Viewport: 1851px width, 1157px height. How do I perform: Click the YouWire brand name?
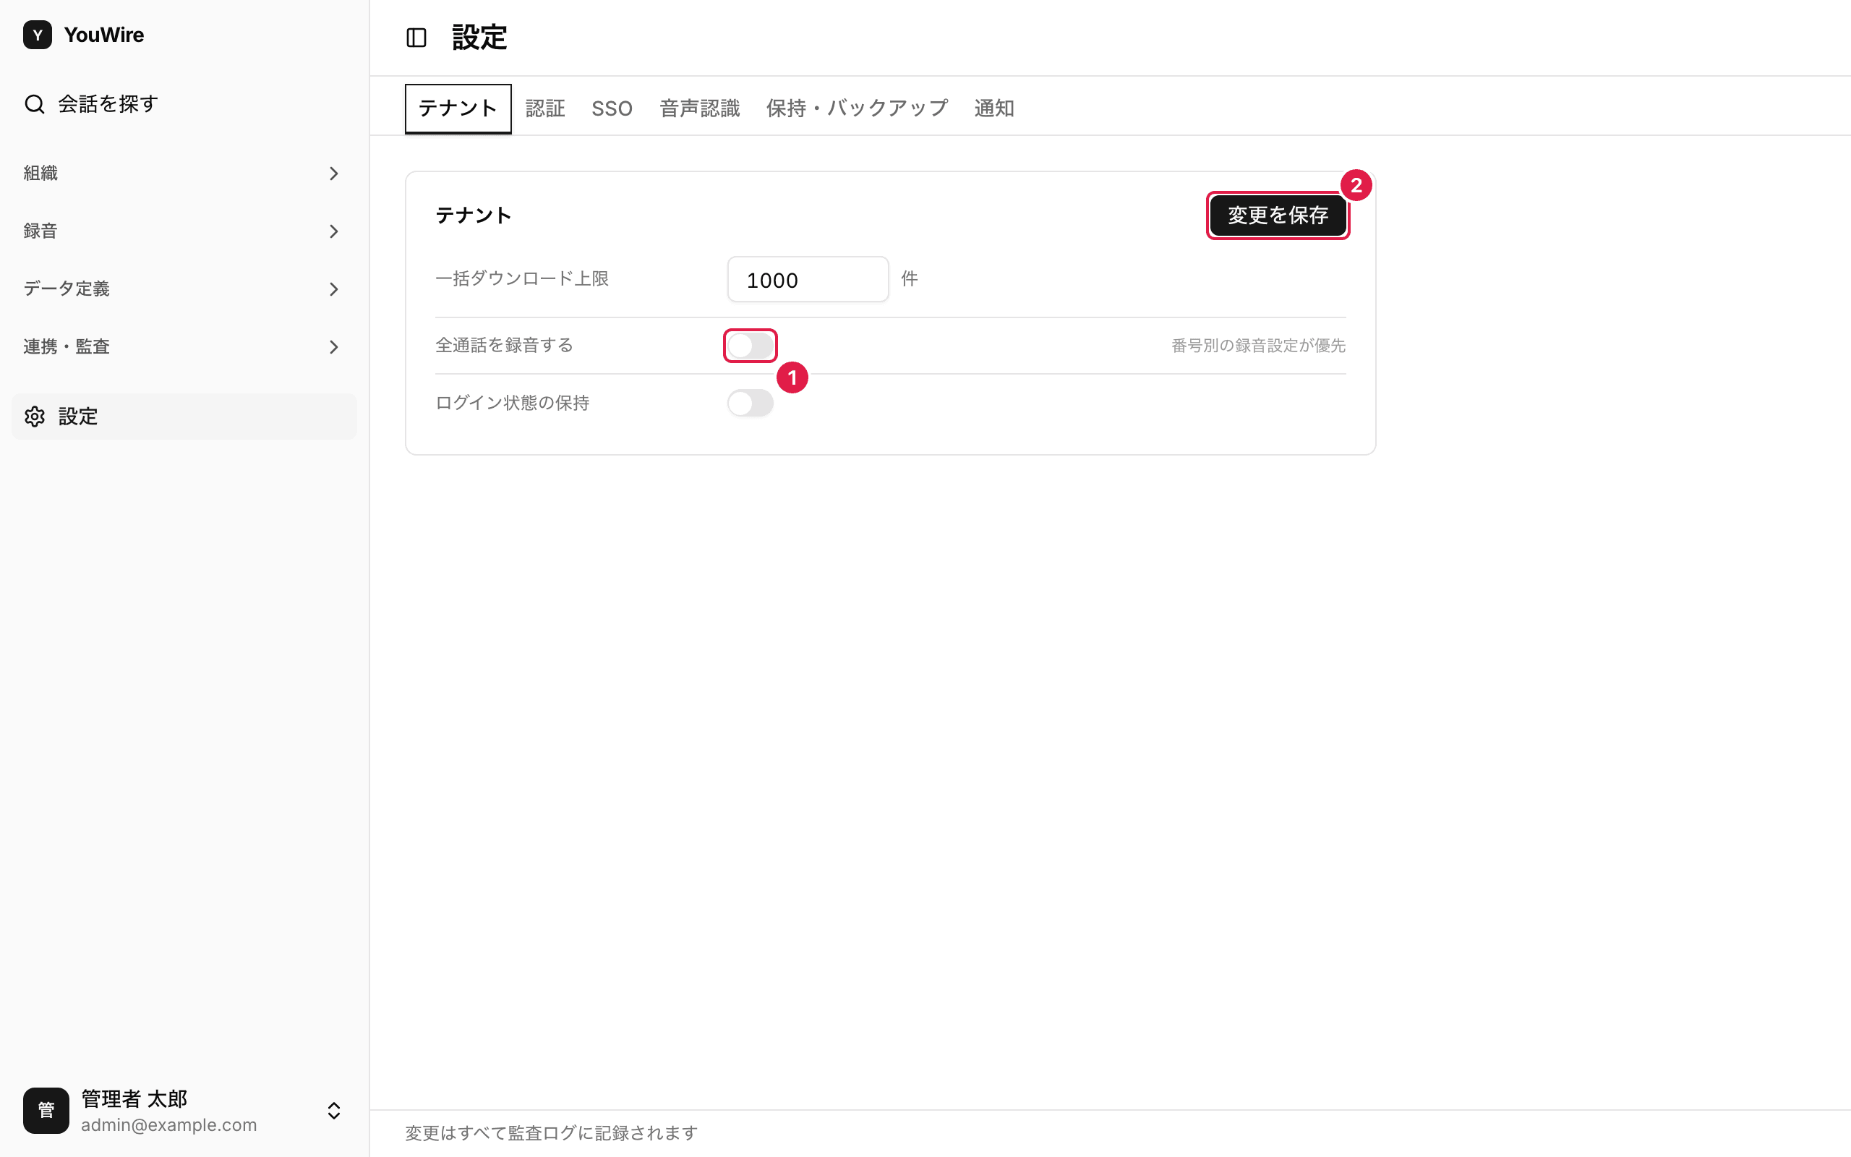tap(104, 35)
